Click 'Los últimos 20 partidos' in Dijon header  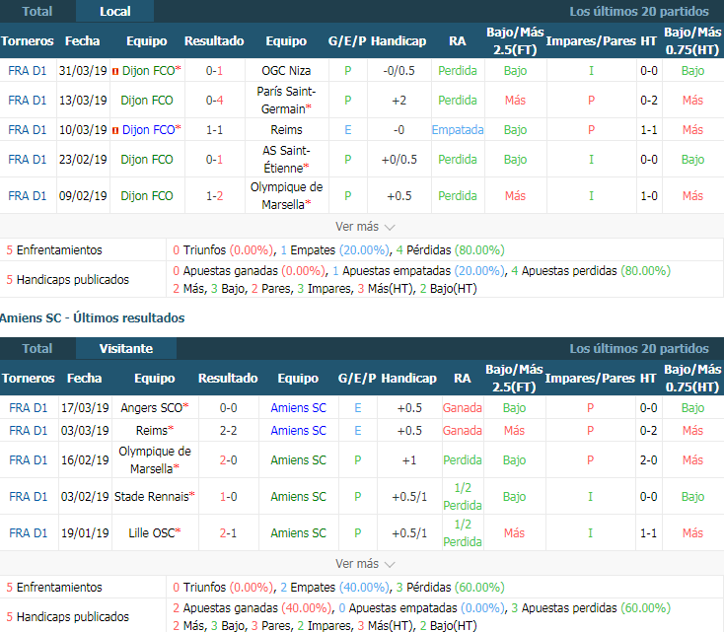click(638, 11)
